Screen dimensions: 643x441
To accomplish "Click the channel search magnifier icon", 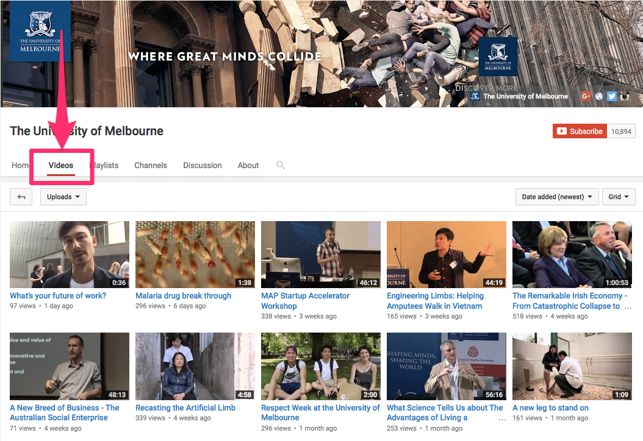I will point(281,165).
